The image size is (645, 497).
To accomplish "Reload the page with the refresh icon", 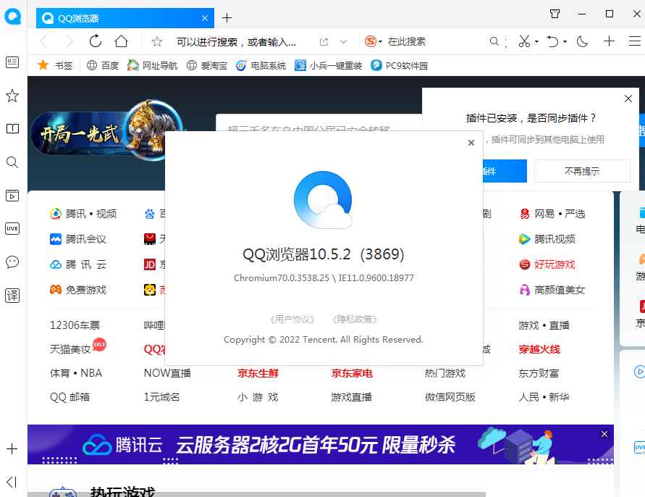I will (96, 41).
